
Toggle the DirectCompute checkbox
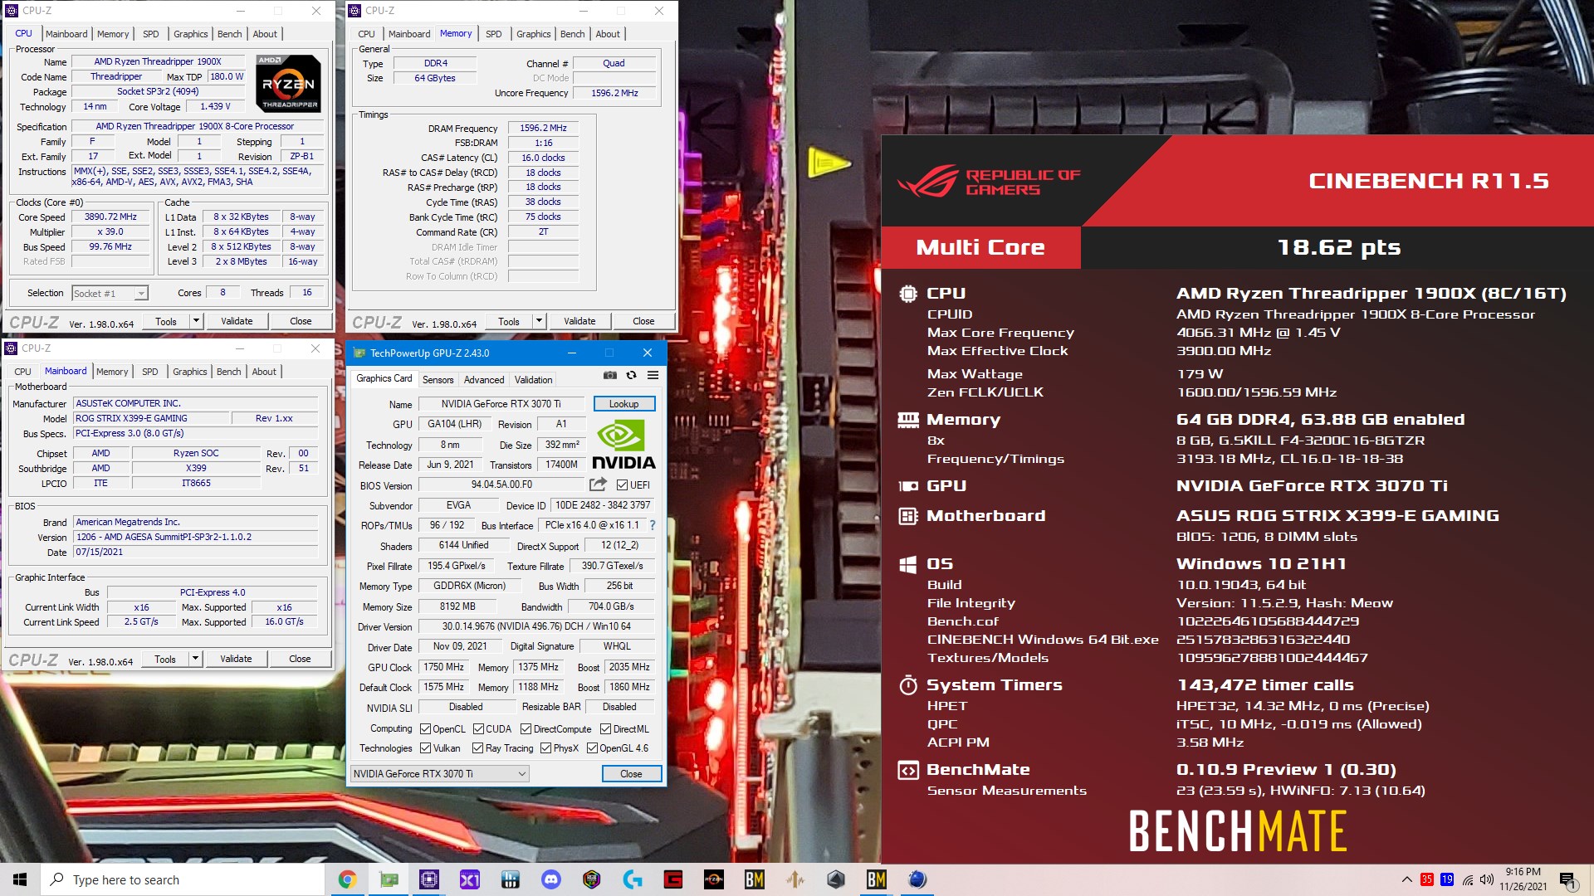526,729
